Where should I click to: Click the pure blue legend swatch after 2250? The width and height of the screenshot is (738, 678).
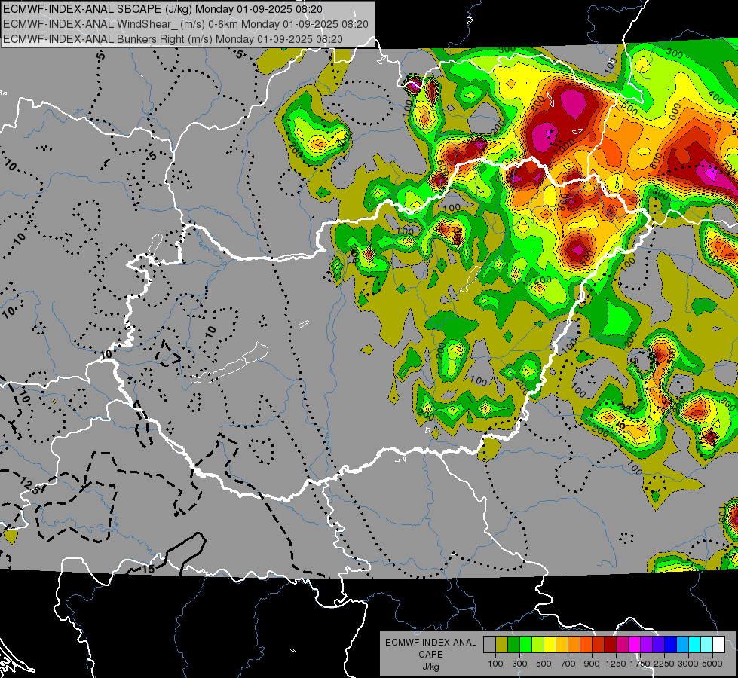pos(671,645)
